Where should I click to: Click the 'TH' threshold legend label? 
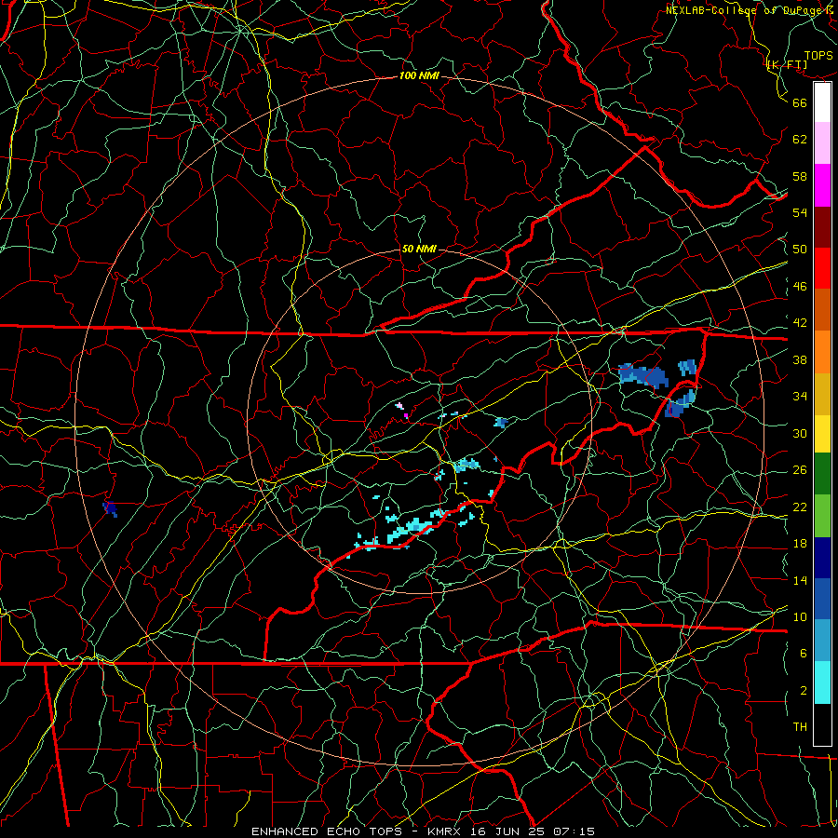coord(800,727)
